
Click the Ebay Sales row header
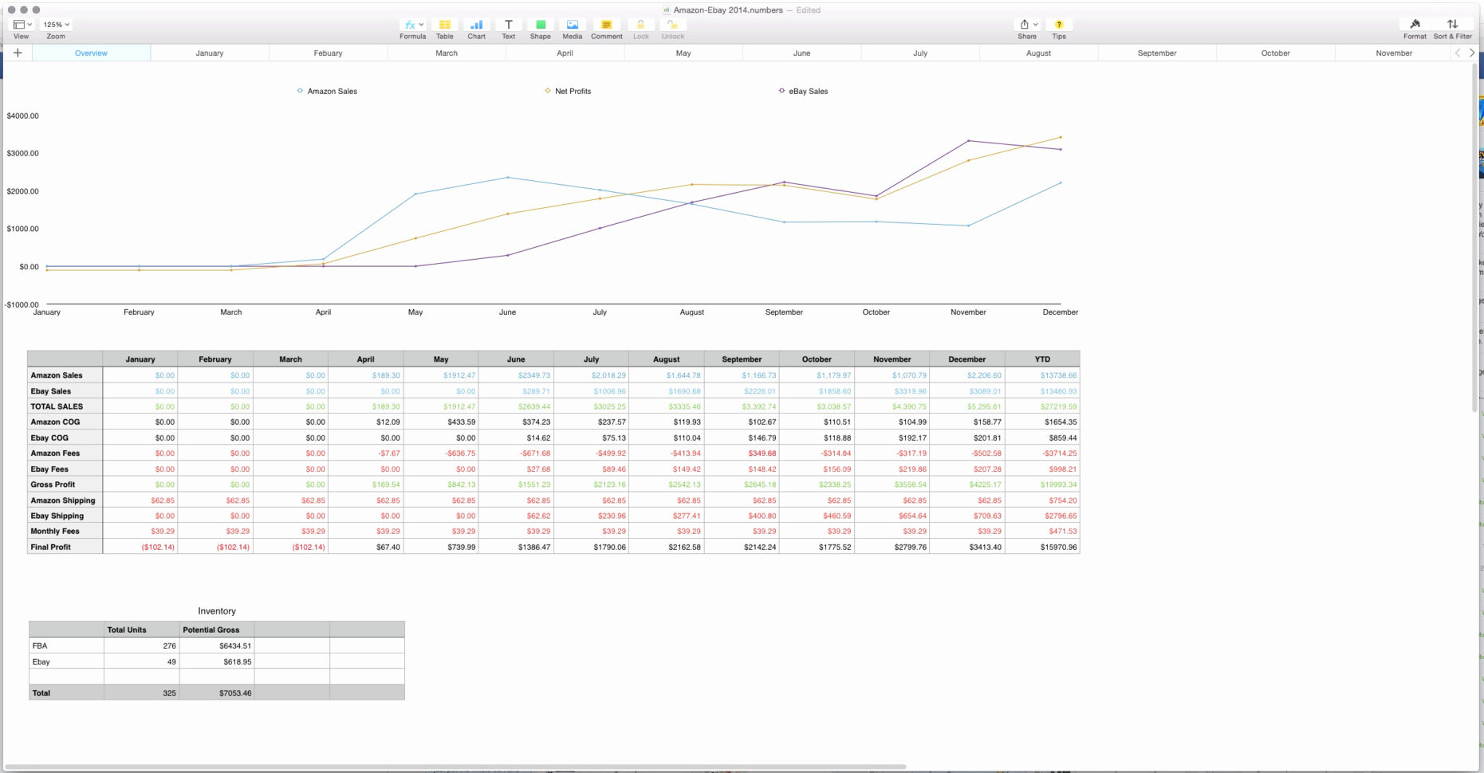point(65,391)
